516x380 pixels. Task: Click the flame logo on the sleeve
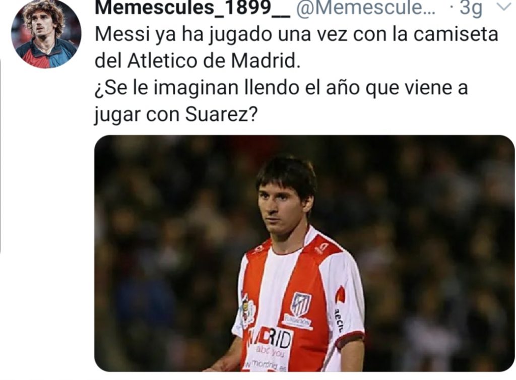point(340,295)
